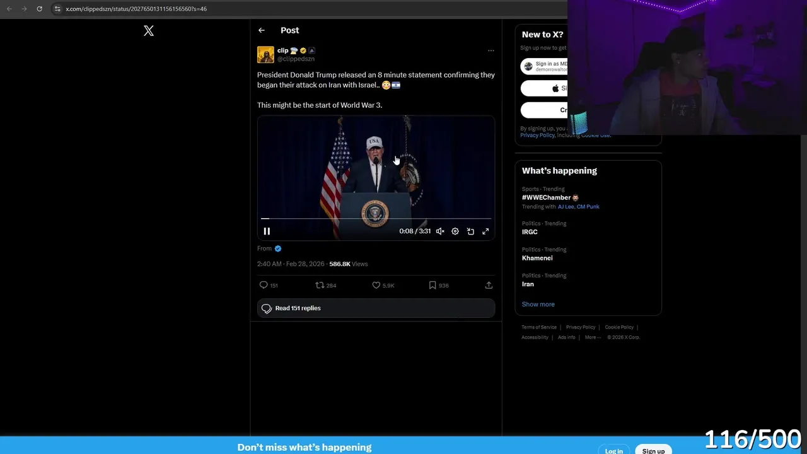
Task: Open Privacy Policy footer link
Action: coord(581,327)
